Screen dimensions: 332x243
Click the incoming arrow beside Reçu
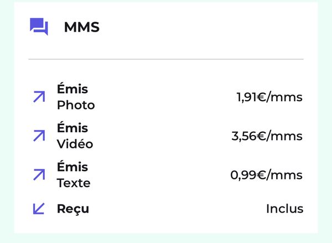39,209
